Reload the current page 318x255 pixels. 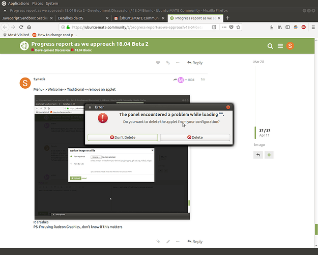tap(21, 27)
